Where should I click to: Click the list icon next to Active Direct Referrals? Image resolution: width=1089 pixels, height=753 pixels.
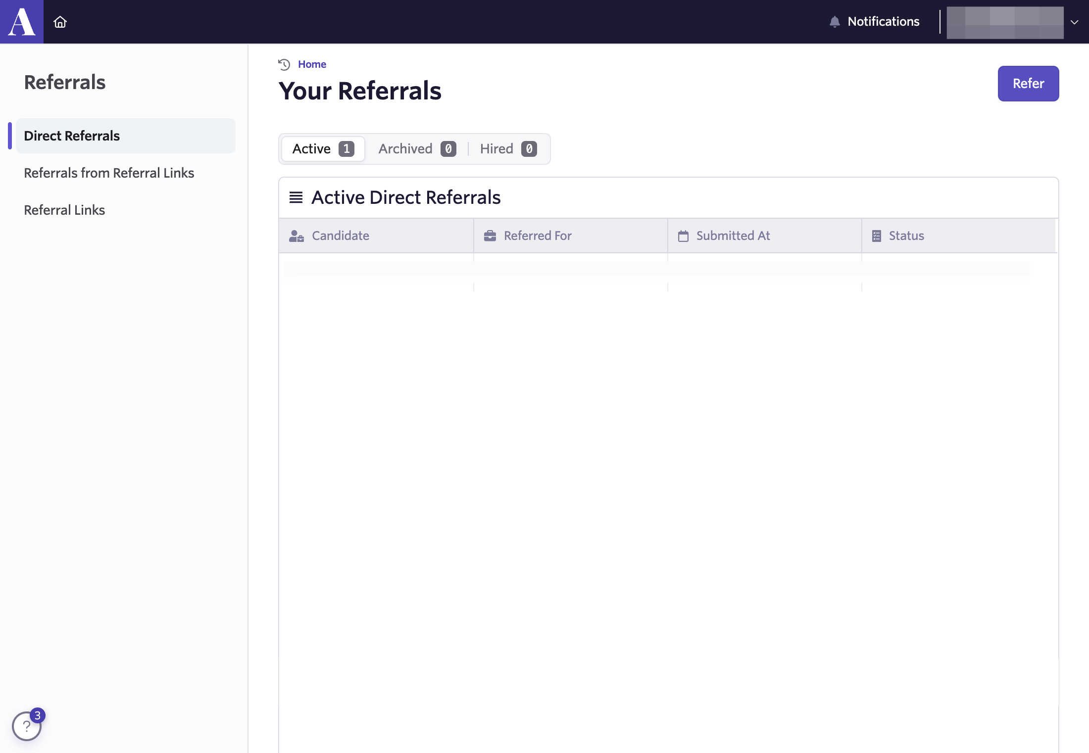[x=296, y=197]
